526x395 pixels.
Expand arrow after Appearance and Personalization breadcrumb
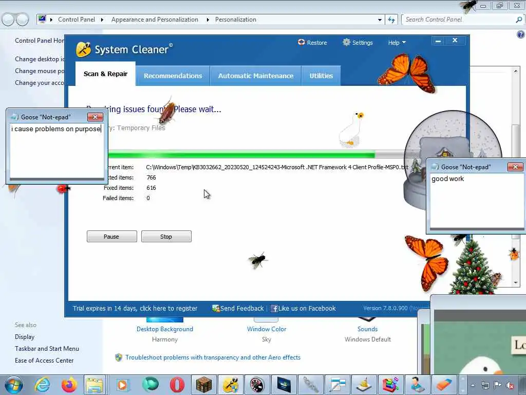(208, 20)
